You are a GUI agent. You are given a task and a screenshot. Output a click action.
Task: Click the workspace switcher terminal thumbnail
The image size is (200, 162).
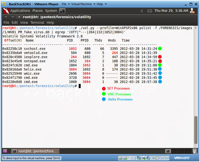tap(168, 151)
